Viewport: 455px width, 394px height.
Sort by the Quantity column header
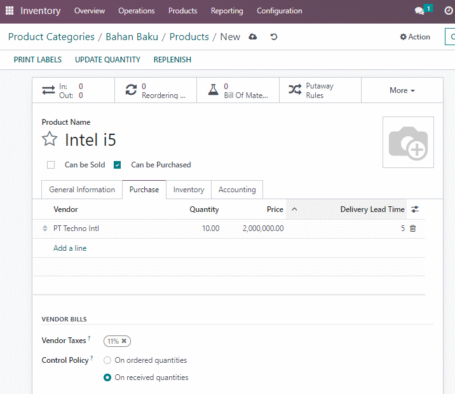204,209
